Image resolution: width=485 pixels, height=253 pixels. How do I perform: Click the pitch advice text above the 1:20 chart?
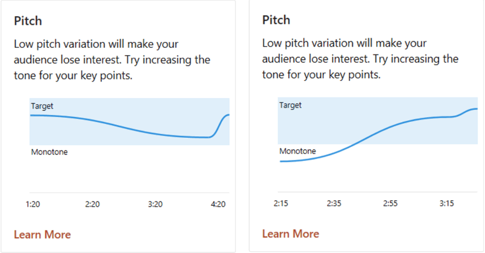click(x=112, y=59)
